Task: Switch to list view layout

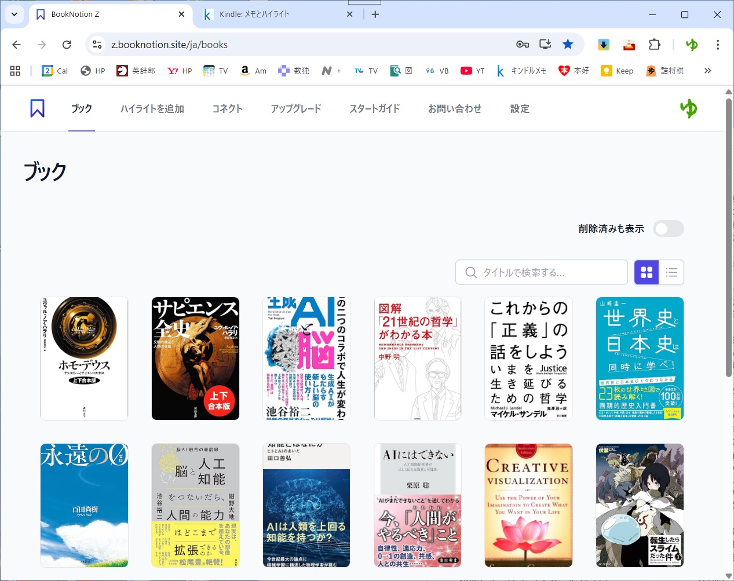Action: point(671,272)
